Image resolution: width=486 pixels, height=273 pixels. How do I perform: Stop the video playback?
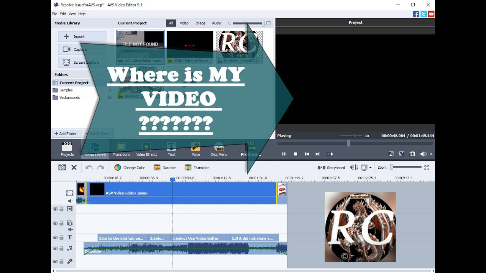pyautogui.click(x=296, y=154)
